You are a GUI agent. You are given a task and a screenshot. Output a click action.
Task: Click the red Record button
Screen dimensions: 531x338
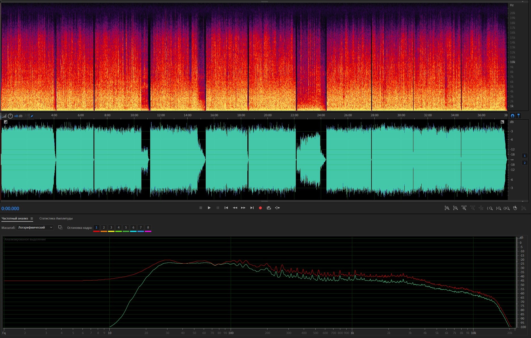[260, 208]
